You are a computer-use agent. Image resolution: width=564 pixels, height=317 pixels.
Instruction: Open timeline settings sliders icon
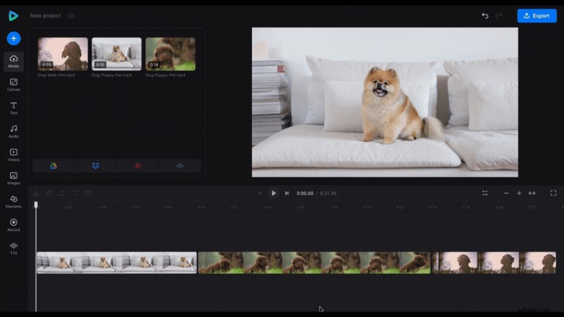[485, 193]
